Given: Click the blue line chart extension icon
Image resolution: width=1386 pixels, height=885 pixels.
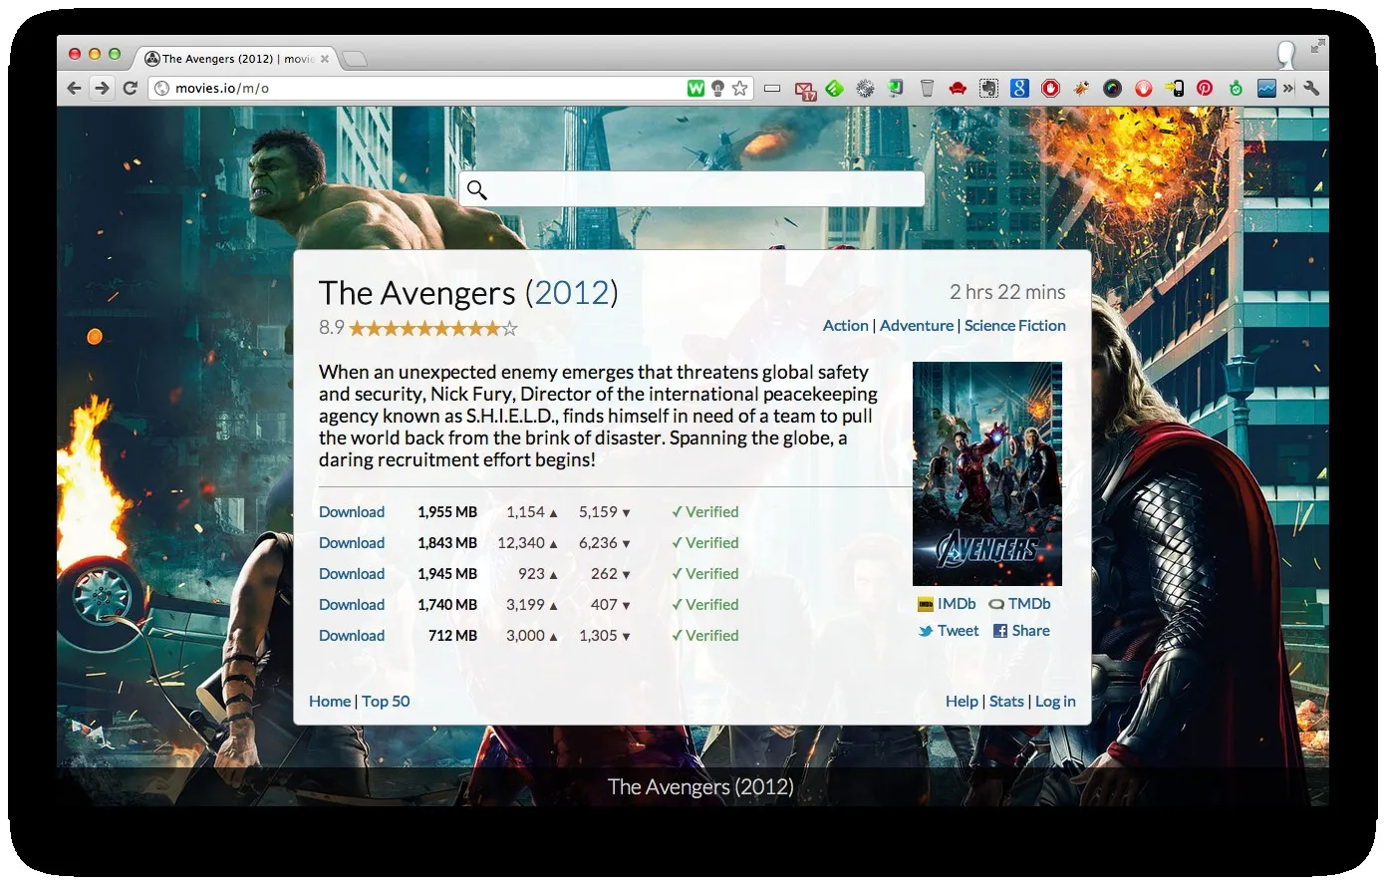Looking at the screenshot, I should (1266, 88).
